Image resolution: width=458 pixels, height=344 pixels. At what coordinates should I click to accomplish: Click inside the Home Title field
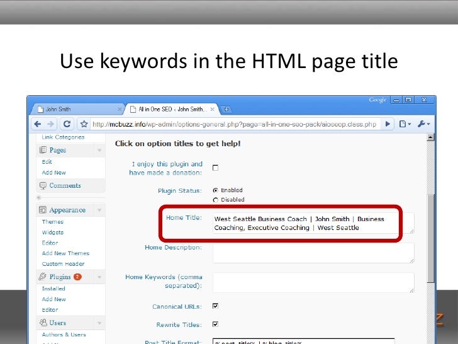click(313, 223)
